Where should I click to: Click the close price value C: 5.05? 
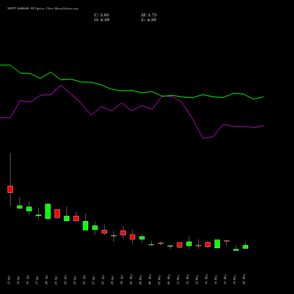click(x=102, y=15)
